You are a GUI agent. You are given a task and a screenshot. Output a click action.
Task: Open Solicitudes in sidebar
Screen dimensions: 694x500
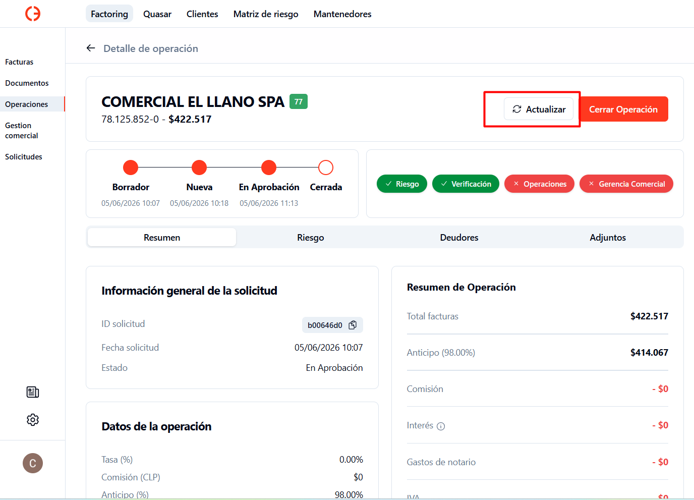pyautogui.click(x=24, y=157)
